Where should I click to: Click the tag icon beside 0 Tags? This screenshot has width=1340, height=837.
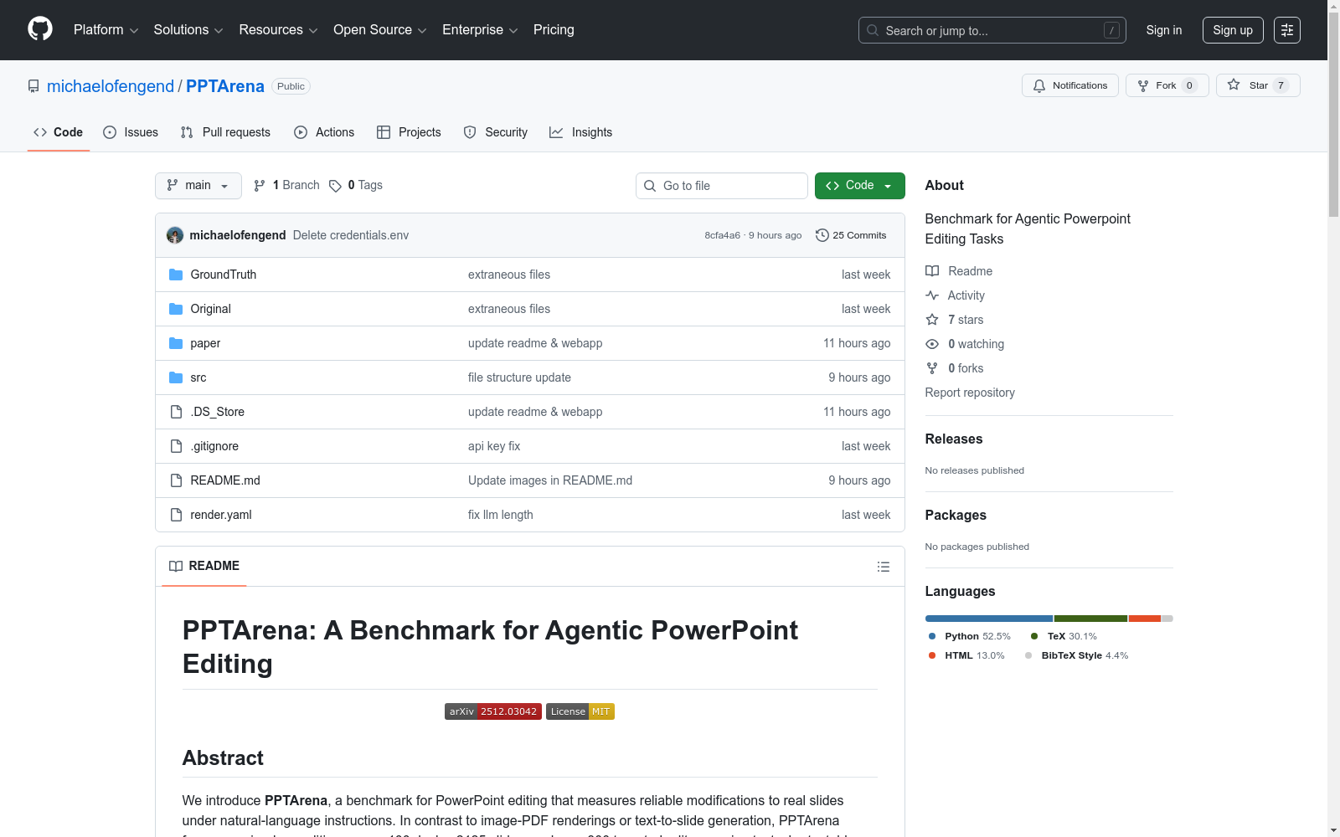point(335,186)
